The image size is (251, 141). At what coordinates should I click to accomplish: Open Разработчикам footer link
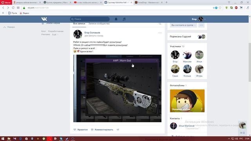[56, 31]
